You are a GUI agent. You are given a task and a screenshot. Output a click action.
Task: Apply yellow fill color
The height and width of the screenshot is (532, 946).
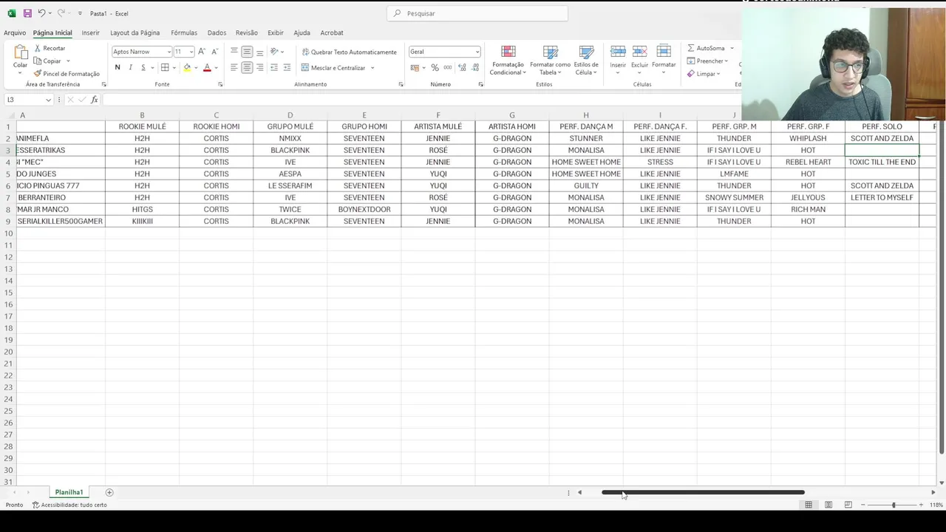click(187, 67)
